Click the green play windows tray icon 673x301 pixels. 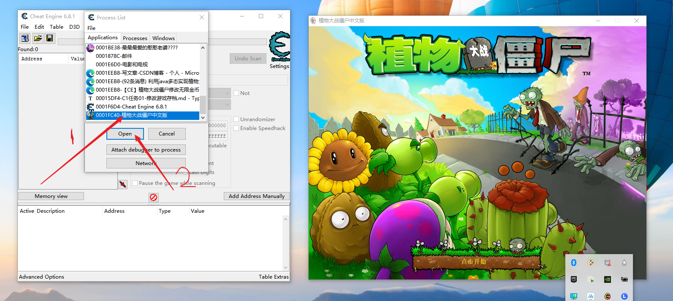pos(591,279)
